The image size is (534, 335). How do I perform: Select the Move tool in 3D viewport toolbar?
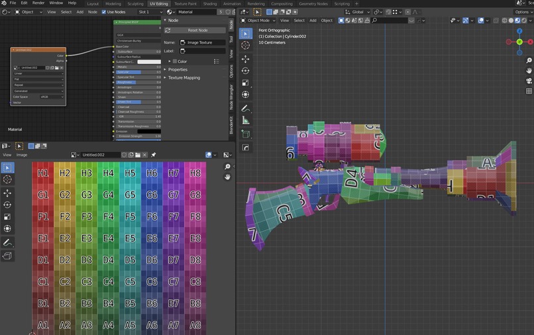pos(245,59)
